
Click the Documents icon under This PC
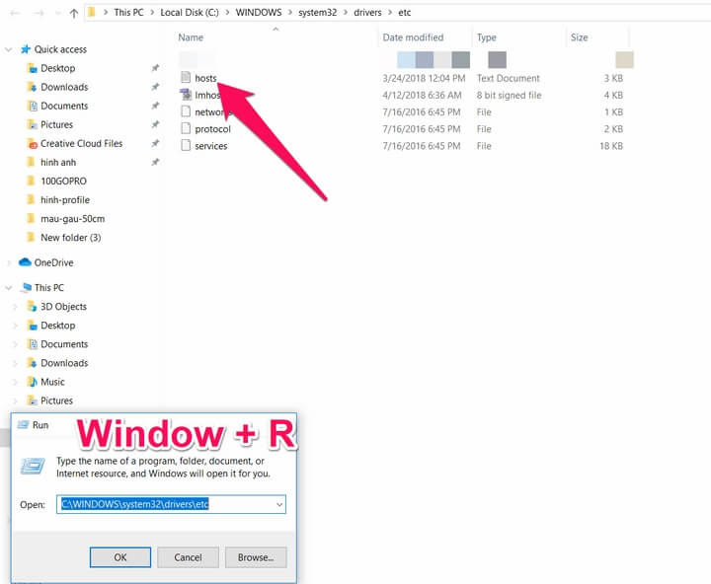point(32,344)
